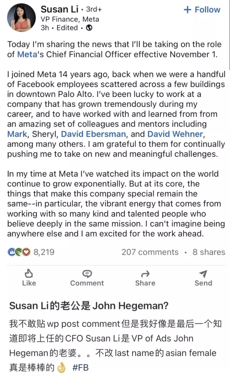Open David Ebersman profile link
Viewport: 230px width, 377px height.
pyautogui.click(x=93, y=134)
